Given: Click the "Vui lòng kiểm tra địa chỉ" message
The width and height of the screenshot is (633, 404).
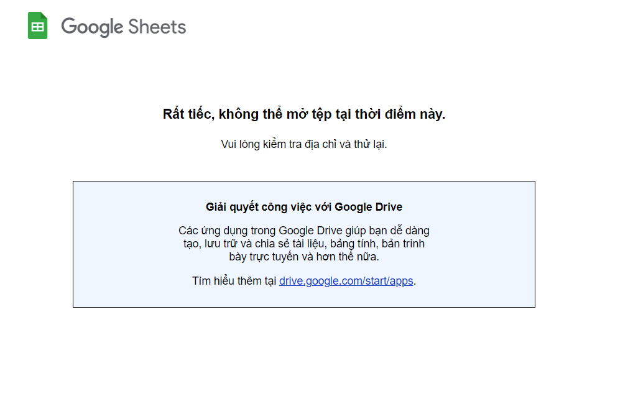Looking at the screenshot, I should [304, 144].
